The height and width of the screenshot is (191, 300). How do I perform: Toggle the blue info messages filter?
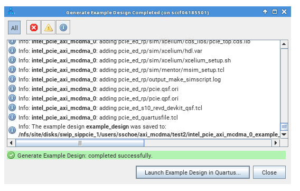pos(63,28)
